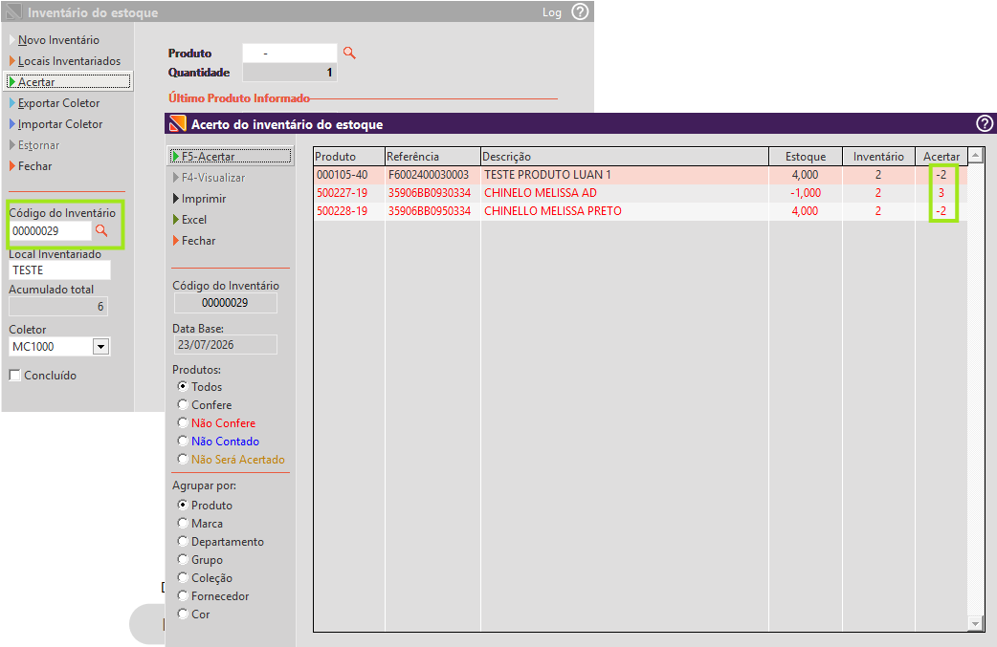Click the Produto column header

[349, 156]
